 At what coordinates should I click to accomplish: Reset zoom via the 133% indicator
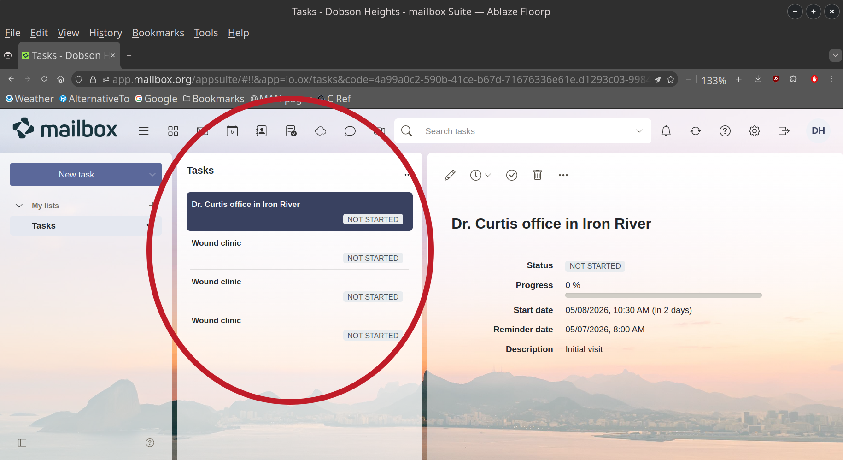pos(714,80)
